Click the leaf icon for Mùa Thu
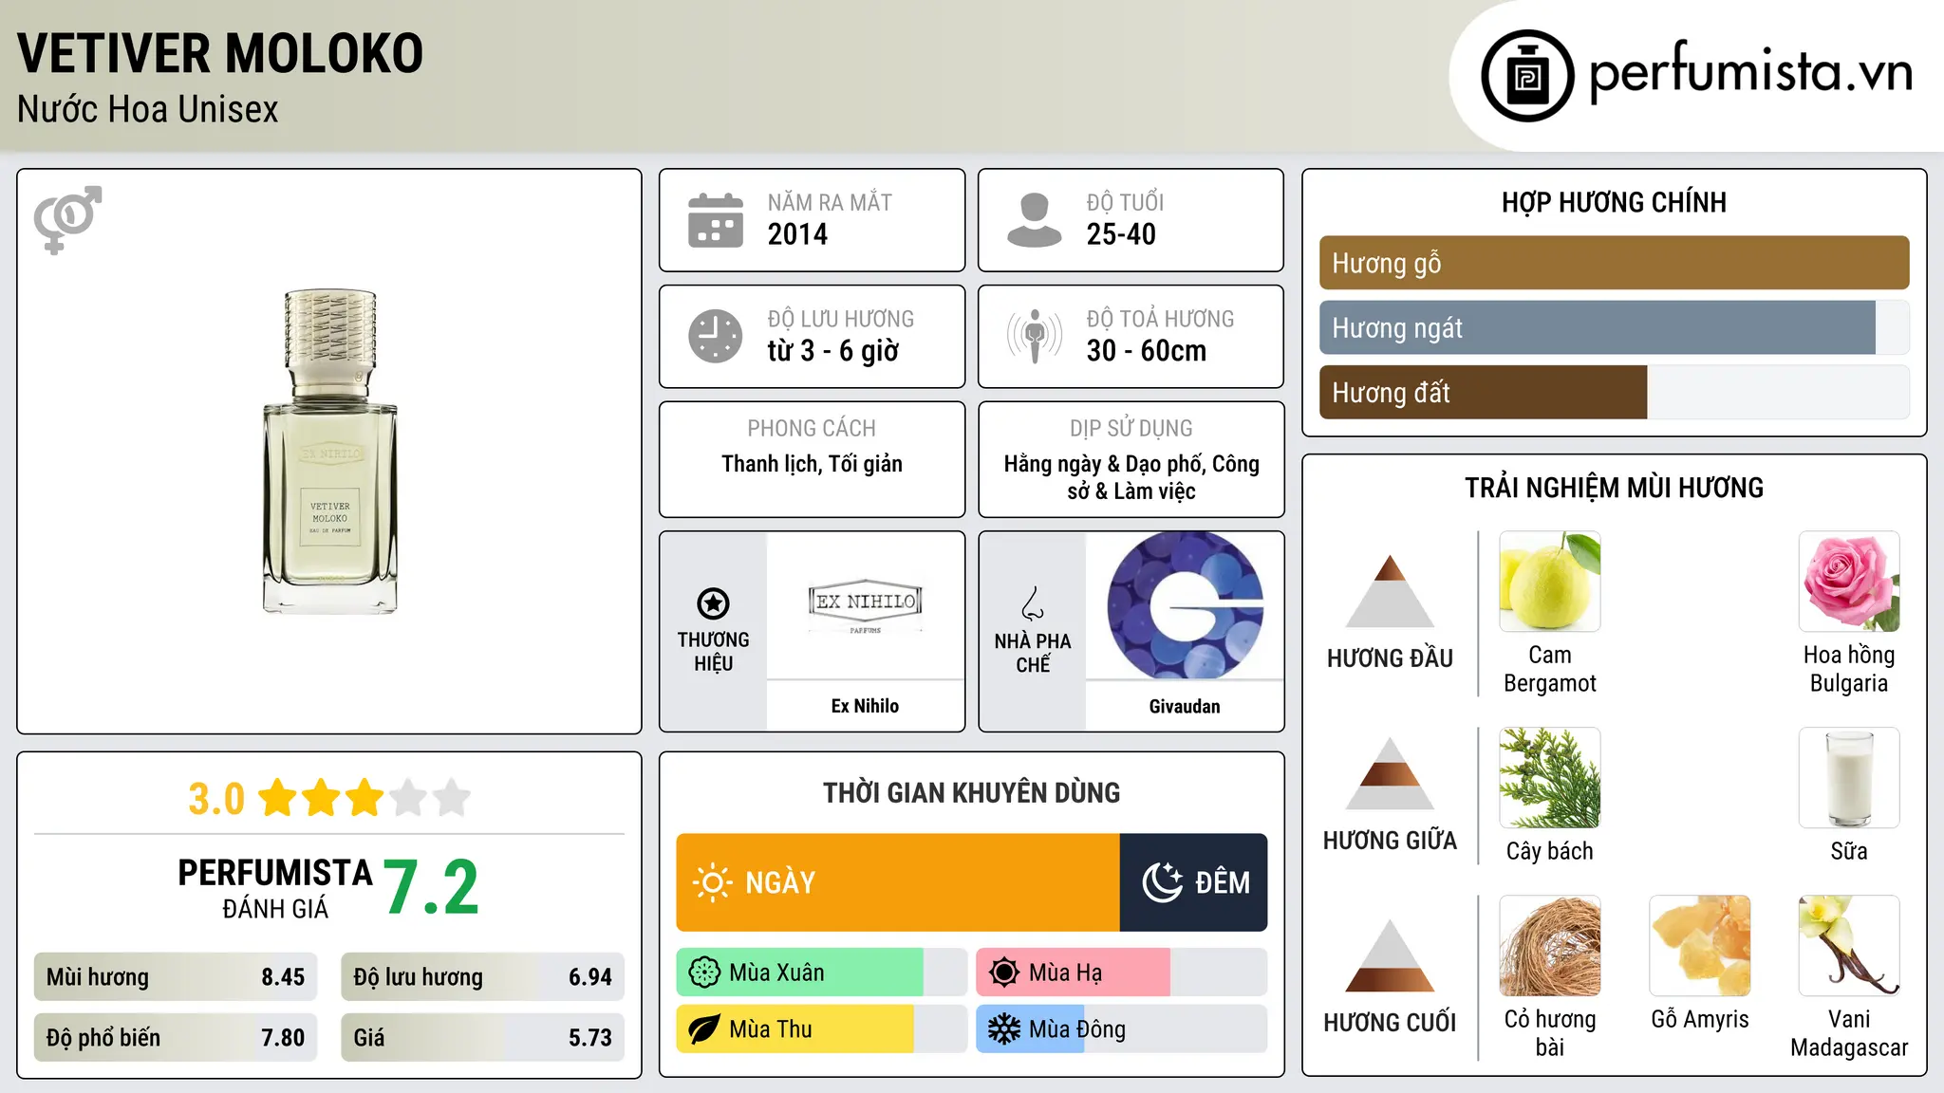 (704, 1029)
